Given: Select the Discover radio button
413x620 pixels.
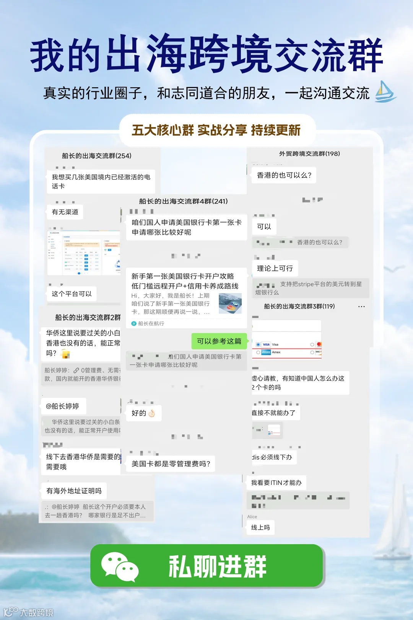Looking at the screenshot, I should pyautogui.click(x=312, y=352).
